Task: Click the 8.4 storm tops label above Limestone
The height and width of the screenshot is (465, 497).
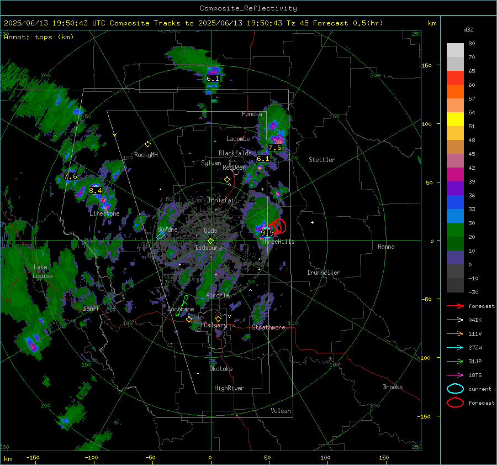Action: pos(96,190)
